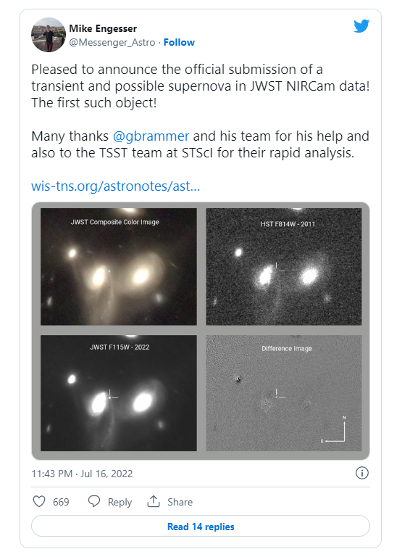Click the Twitter bird logo

[x=361, y=26]
